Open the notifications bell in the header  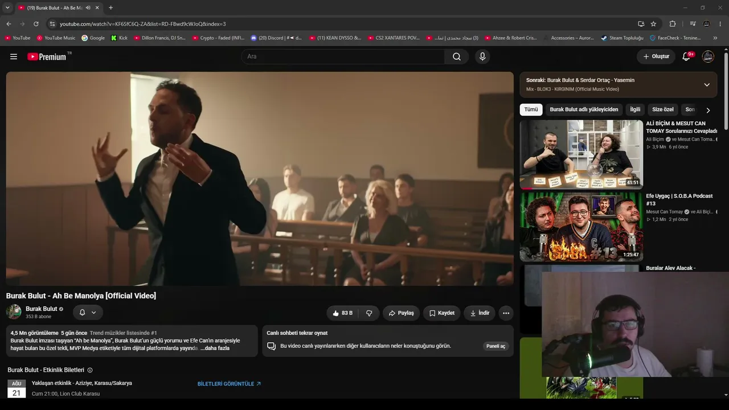click(687, 56)
